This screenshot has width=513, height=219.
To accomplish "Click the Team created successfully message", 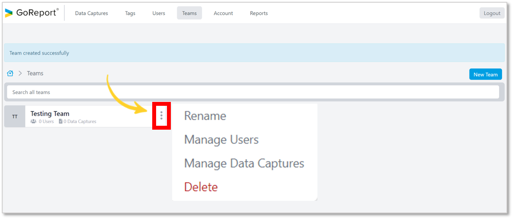I will pos(39,53).
